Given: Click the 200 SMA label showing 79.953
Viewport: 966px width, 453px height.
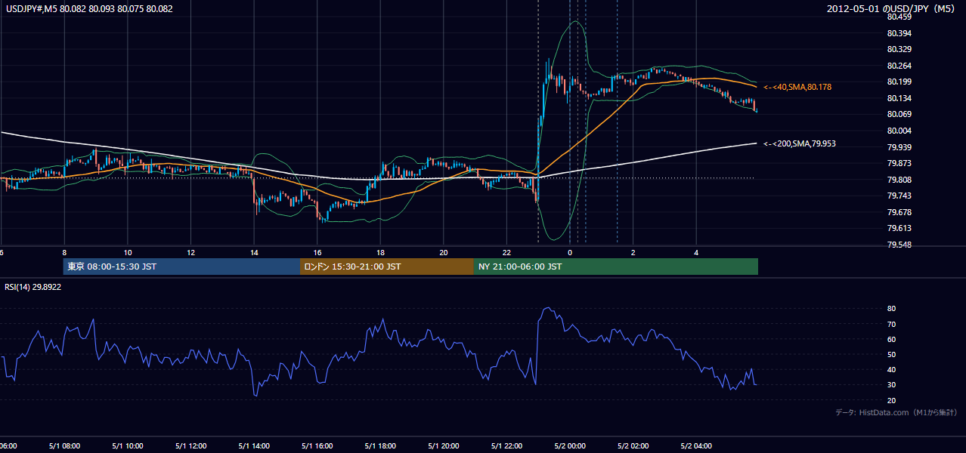Looking at the screenshot, I should pyautogui.click(x=800, y=143).
